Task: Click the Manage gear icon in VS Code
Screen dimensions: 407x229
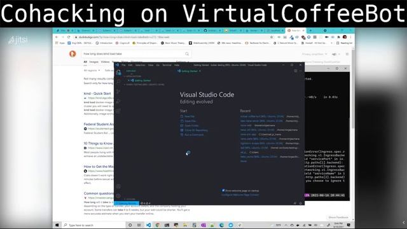Action: [x=119, y=196]
